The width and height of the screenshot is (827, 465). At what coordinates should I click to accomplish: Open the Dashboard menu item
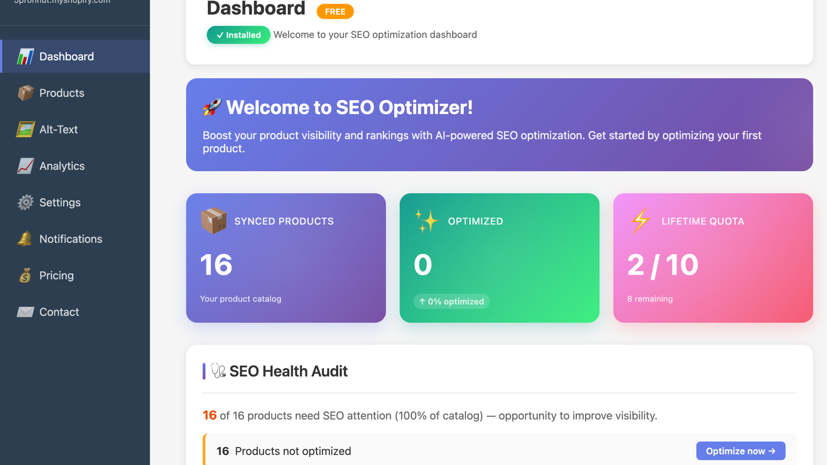75,56
